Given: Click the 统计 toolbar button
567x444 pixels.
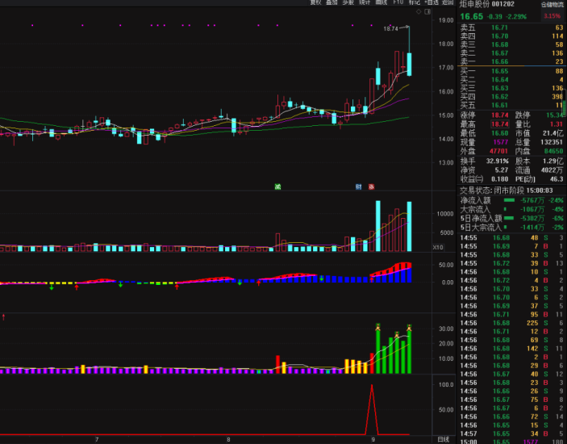Looking at the screenshot, I should click(365, 3).
